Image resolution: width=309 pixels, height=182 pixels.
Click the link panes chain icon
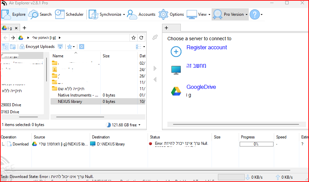click(x=155, y=37)
